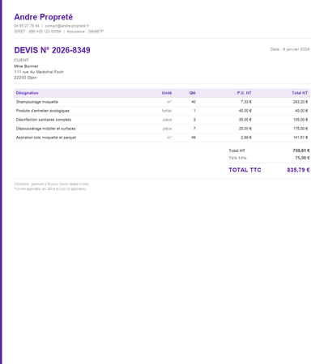Click the postal line "22230 Dijon"
The height and width of the screenshot is (364, 324).
point(25,78)
